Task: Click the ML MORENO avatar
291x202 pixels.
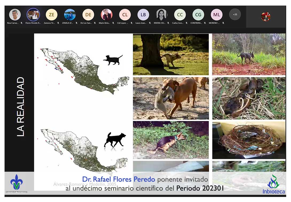Action: [217, 15]
